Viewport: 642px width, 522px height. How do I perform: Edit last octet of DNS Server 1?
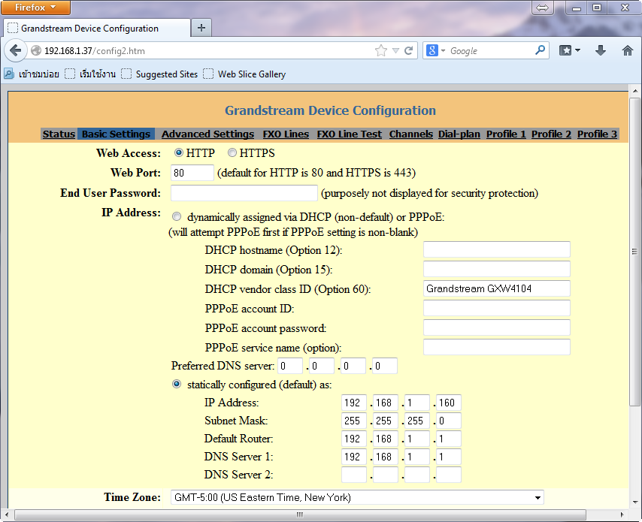point(448,457)
